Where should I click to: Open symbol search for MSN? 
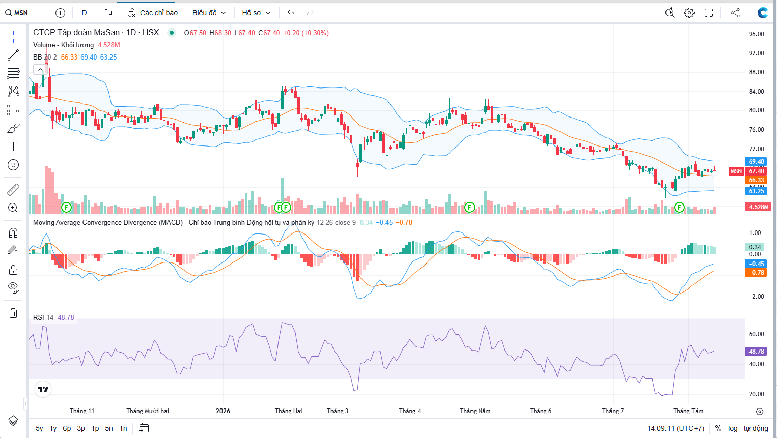pos(17,13)
